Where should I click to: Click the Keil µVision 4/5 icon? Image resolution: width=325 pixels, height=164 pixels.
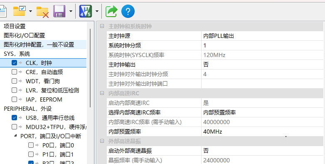tap(85, 11)
